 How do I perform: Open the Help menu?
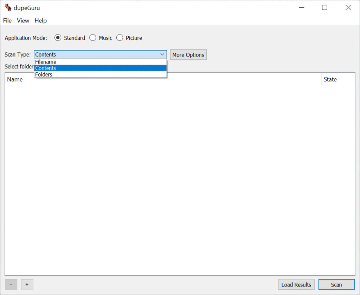pyautogui.click(x=41, y=21)
